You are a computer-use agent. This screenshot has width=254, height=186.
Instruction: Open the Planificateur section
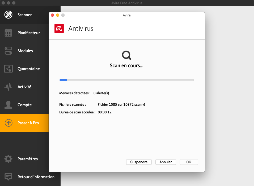[29, 33]
